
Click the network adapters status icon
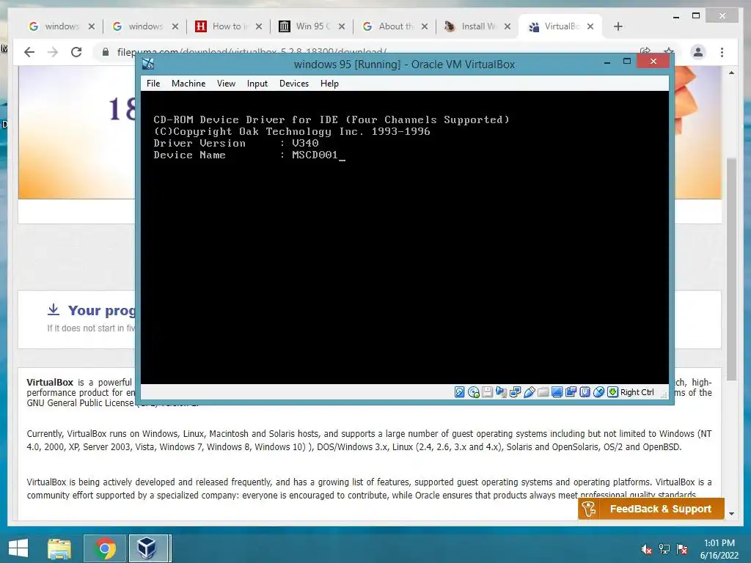[x=516, y=392]
